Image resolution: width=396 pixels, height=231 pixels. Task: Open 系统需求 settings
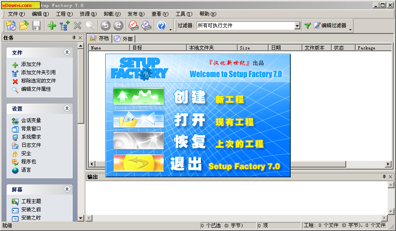pyautogui.click(x=31, y=137)
